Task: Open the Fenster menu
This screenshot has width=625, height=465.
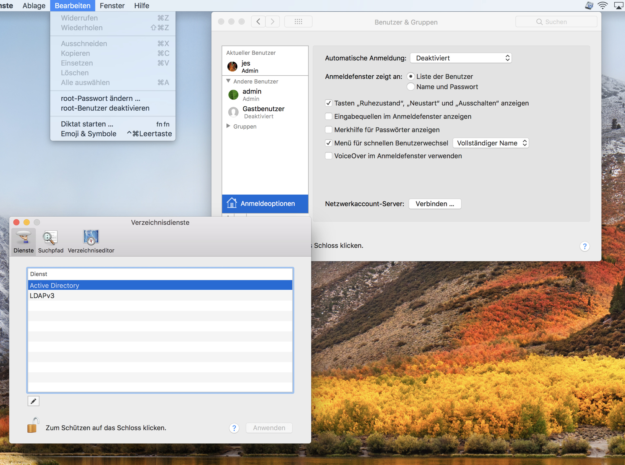Action: point(112,6)
